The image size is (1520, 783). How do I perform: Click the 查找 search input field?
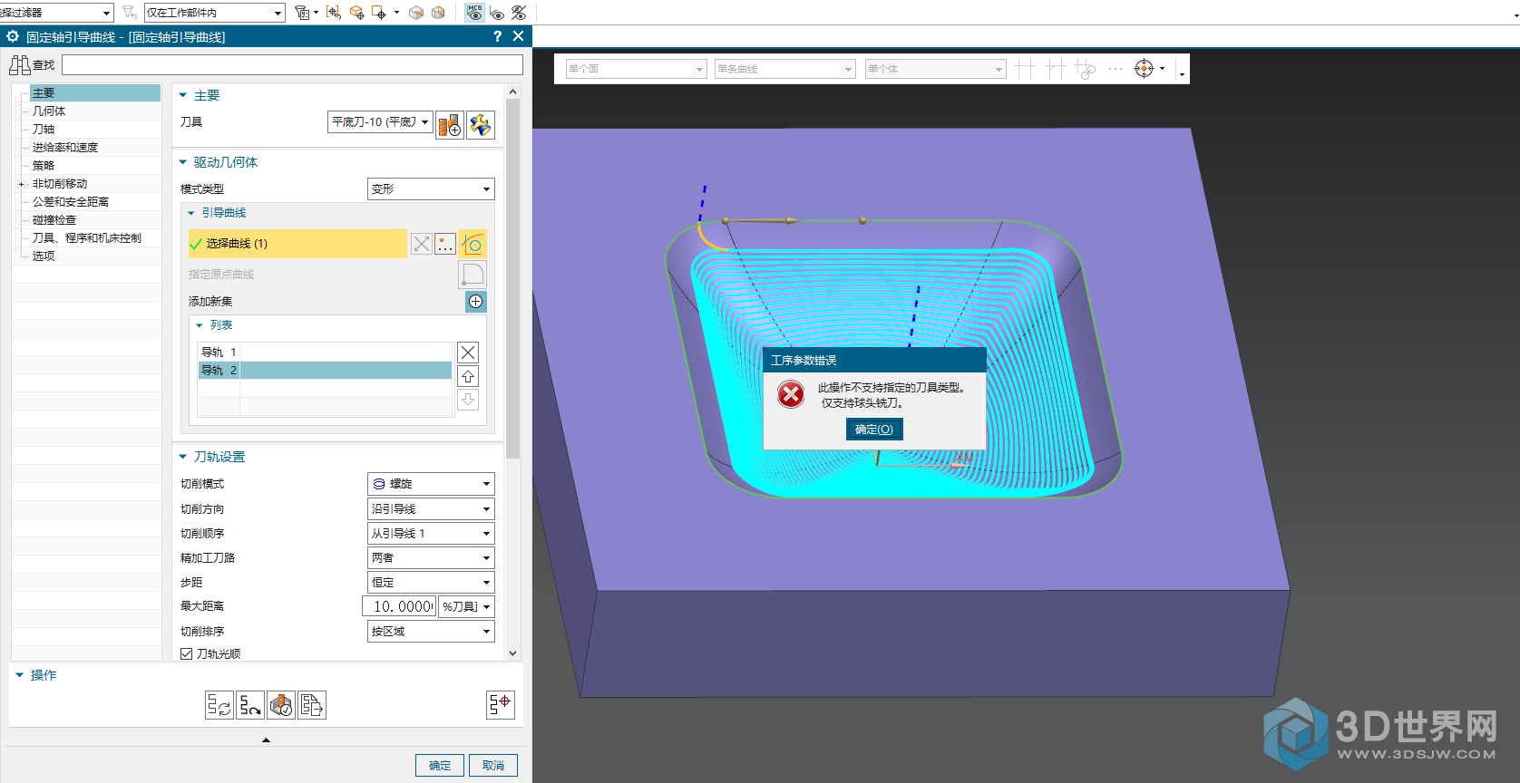[292, 65]
